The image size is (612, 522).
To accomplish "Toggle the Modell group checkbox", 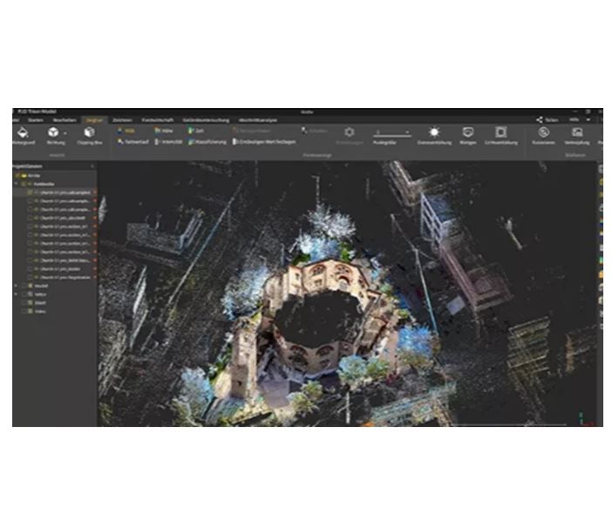I will click(x=24, y=286).
